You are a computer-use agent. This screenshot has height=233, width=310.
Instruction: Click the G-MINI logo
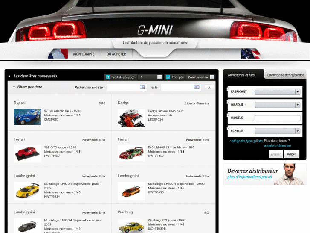(155, 30)
